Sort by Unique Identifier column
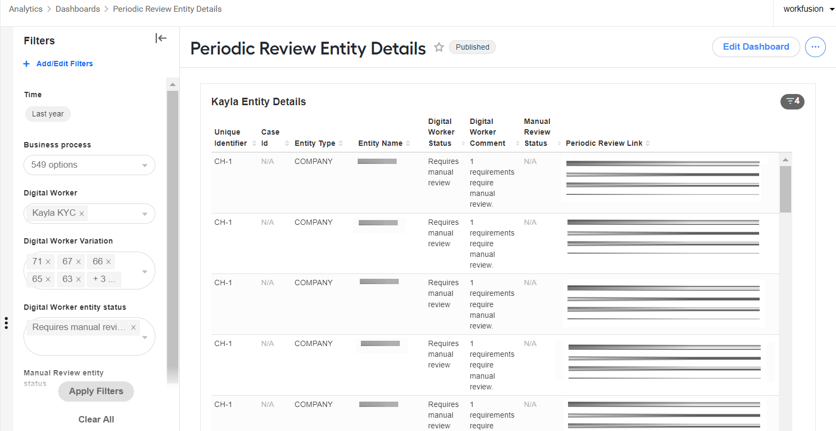 (x=254, y=143)
